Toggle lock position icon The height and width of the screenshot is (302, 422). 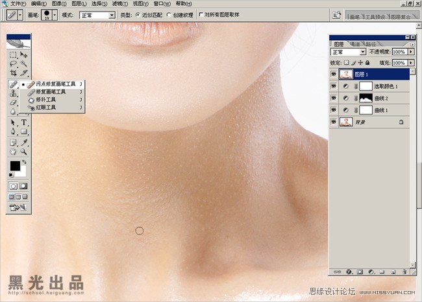click(360, 63)
